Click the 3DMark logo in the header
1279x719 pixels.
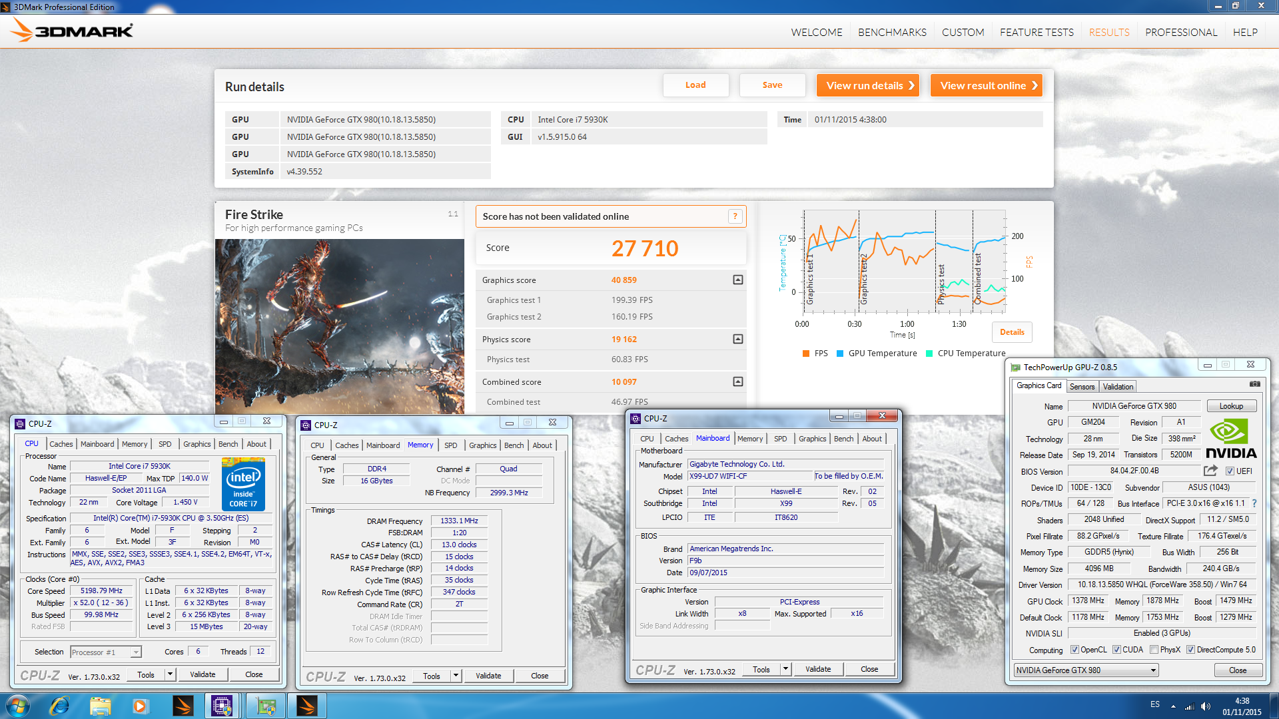click(x=72, y=31)
